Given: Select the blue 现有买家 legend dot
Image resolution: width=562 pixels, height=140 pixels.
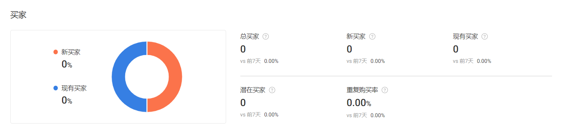Looking at the screenshot, I should [56, 88].
